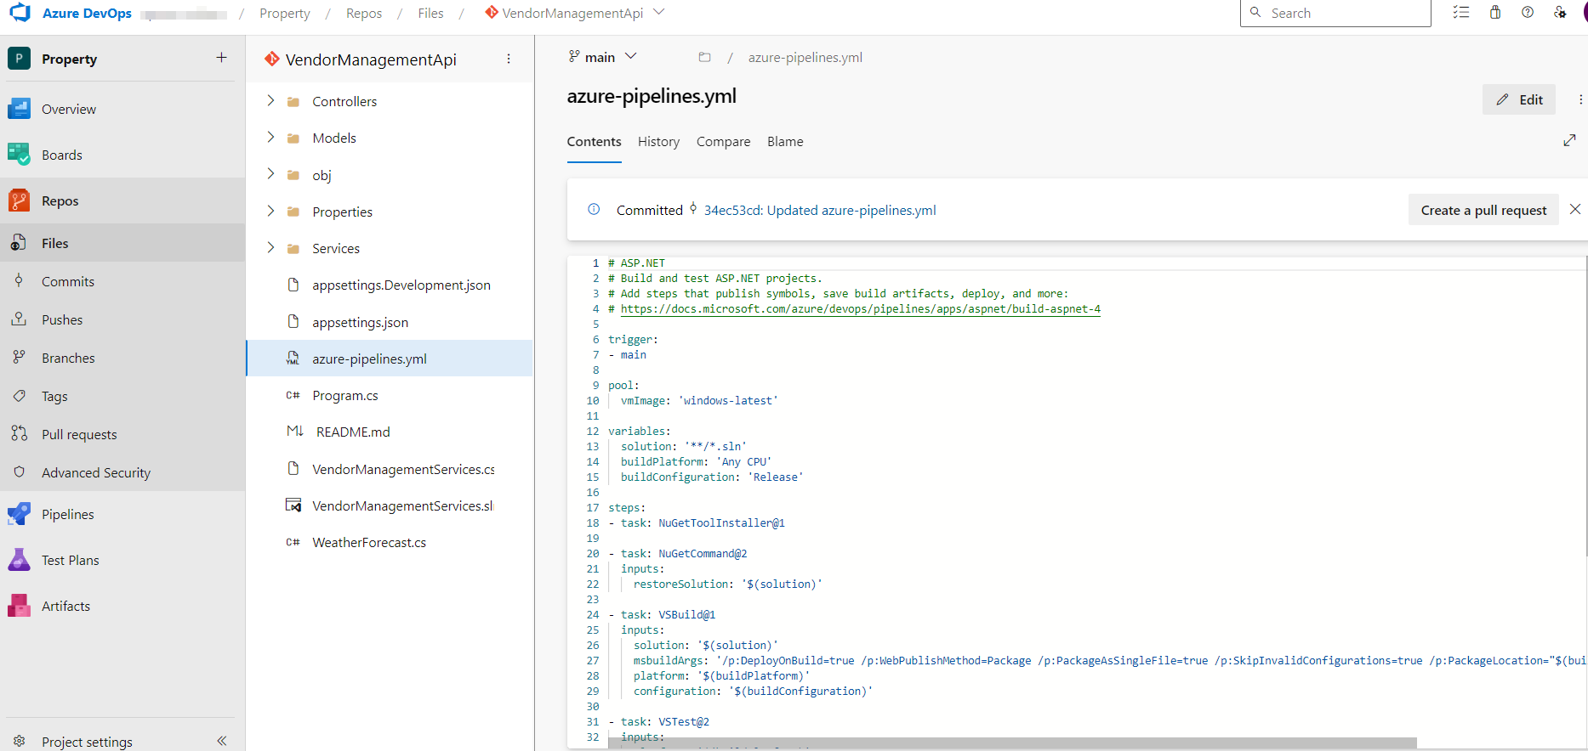Dismiss the Committed notification banner
Image resolution: width=1588 pixels, height=751 pixels.
[x=1575, y=209]
